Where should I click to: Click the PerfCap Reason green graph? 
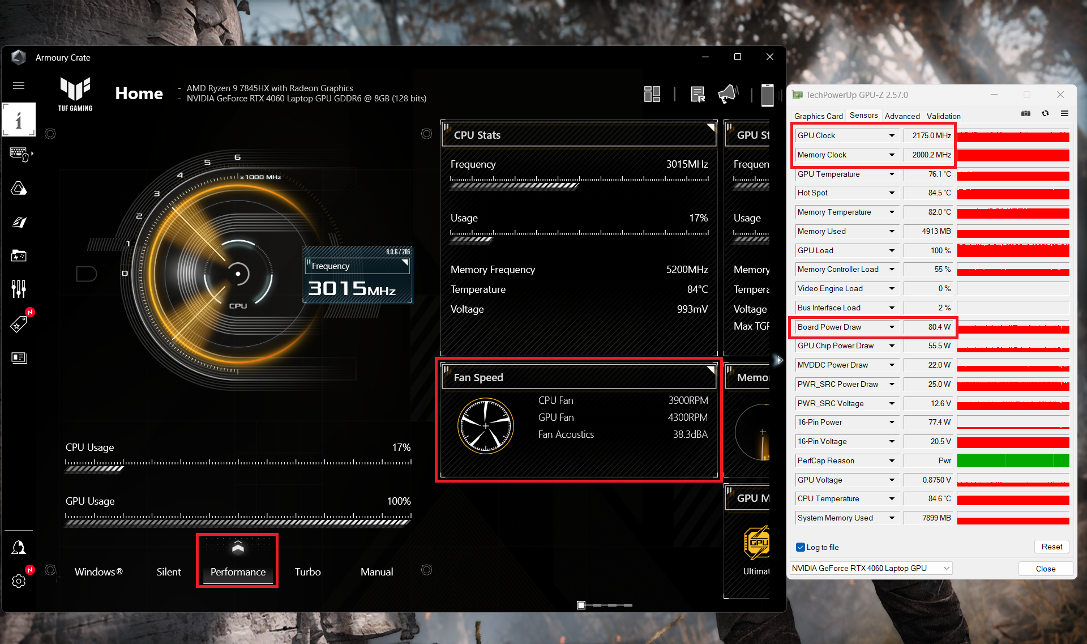pyautogui.click(x=1013, y=460)
